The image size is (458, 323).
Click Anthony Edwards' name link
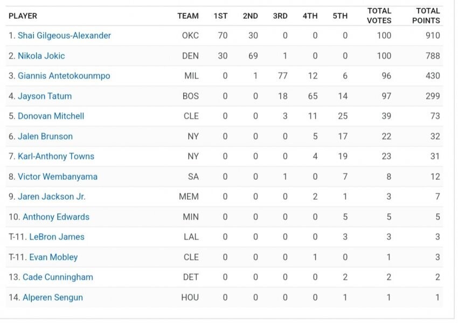(56, 217)
